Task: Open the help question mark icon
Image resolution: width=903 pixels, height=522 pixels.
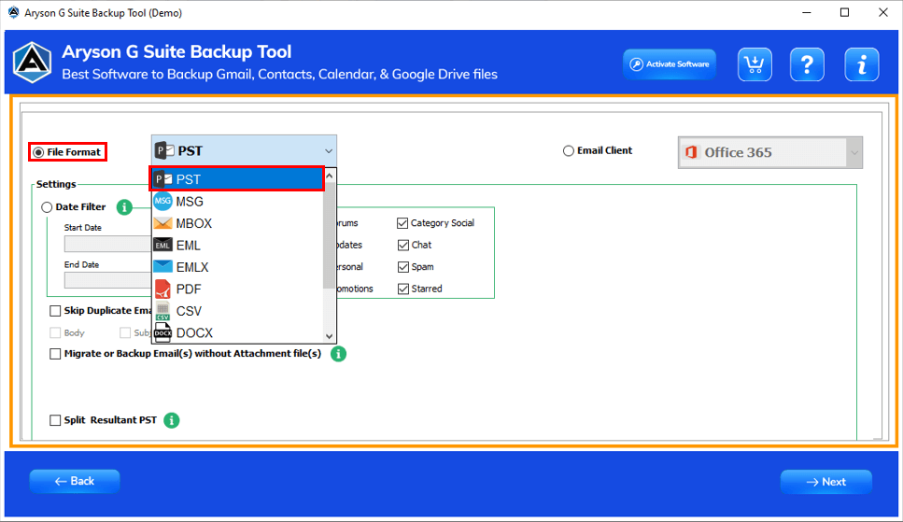Action: 807,64
